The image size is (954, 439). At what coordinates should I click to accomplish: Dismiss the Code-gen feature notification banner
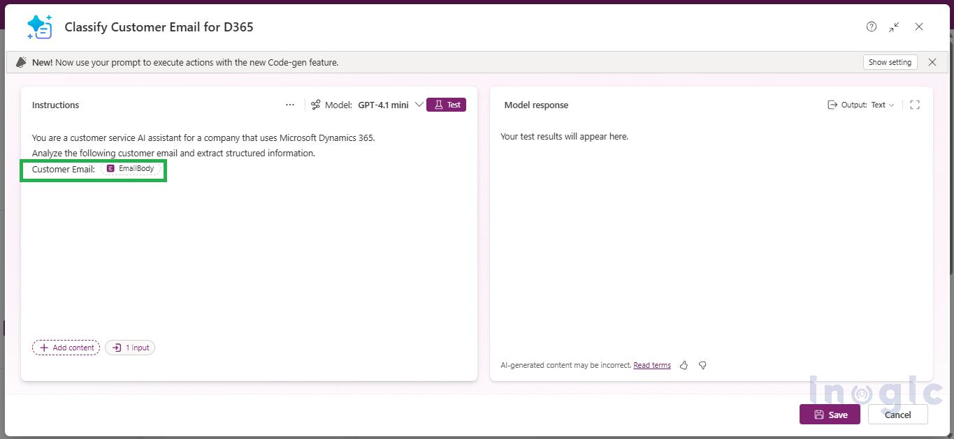pos(932,62)
